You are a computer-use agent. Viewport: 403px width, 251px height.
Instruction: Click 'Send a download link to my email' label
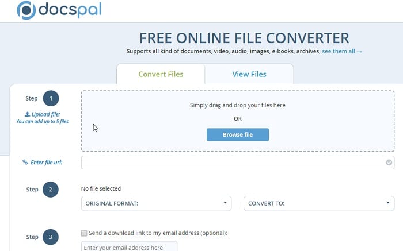tap(158, 233)
